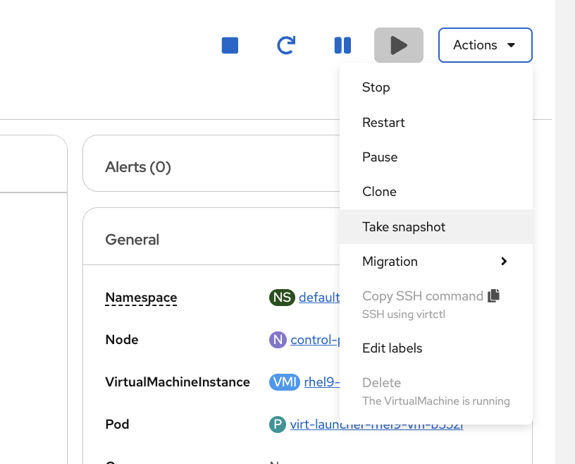The width and height of the screenshot is (575, 464).
Task: Click the VMI badge beside rhel9
Action: tap(285, 381)
